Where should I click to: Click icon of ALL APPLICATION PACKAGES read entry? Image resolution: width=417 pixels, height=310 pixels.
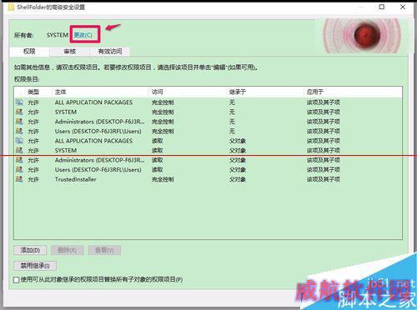[19, 141]
